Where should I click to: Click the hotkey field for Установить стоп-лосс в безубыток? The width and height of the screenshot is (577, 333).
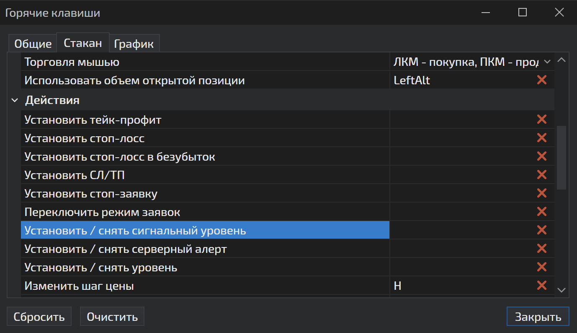tap(461, 156)
